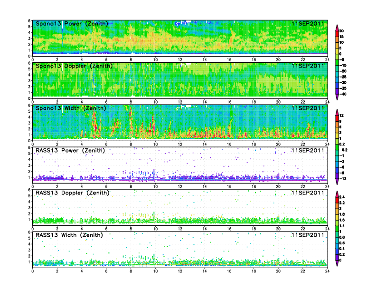Click the 11SEP2011 date in RASS13 Doppler panel

(x=308, y=193)
